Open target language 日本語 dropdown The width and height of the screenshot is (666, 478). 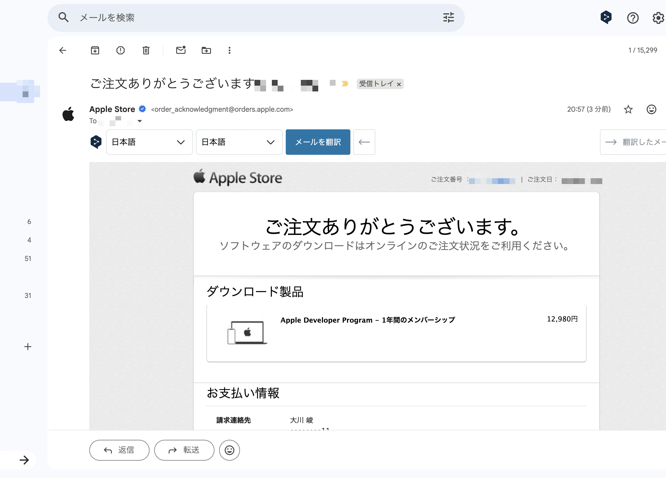[x=239, y=142]
